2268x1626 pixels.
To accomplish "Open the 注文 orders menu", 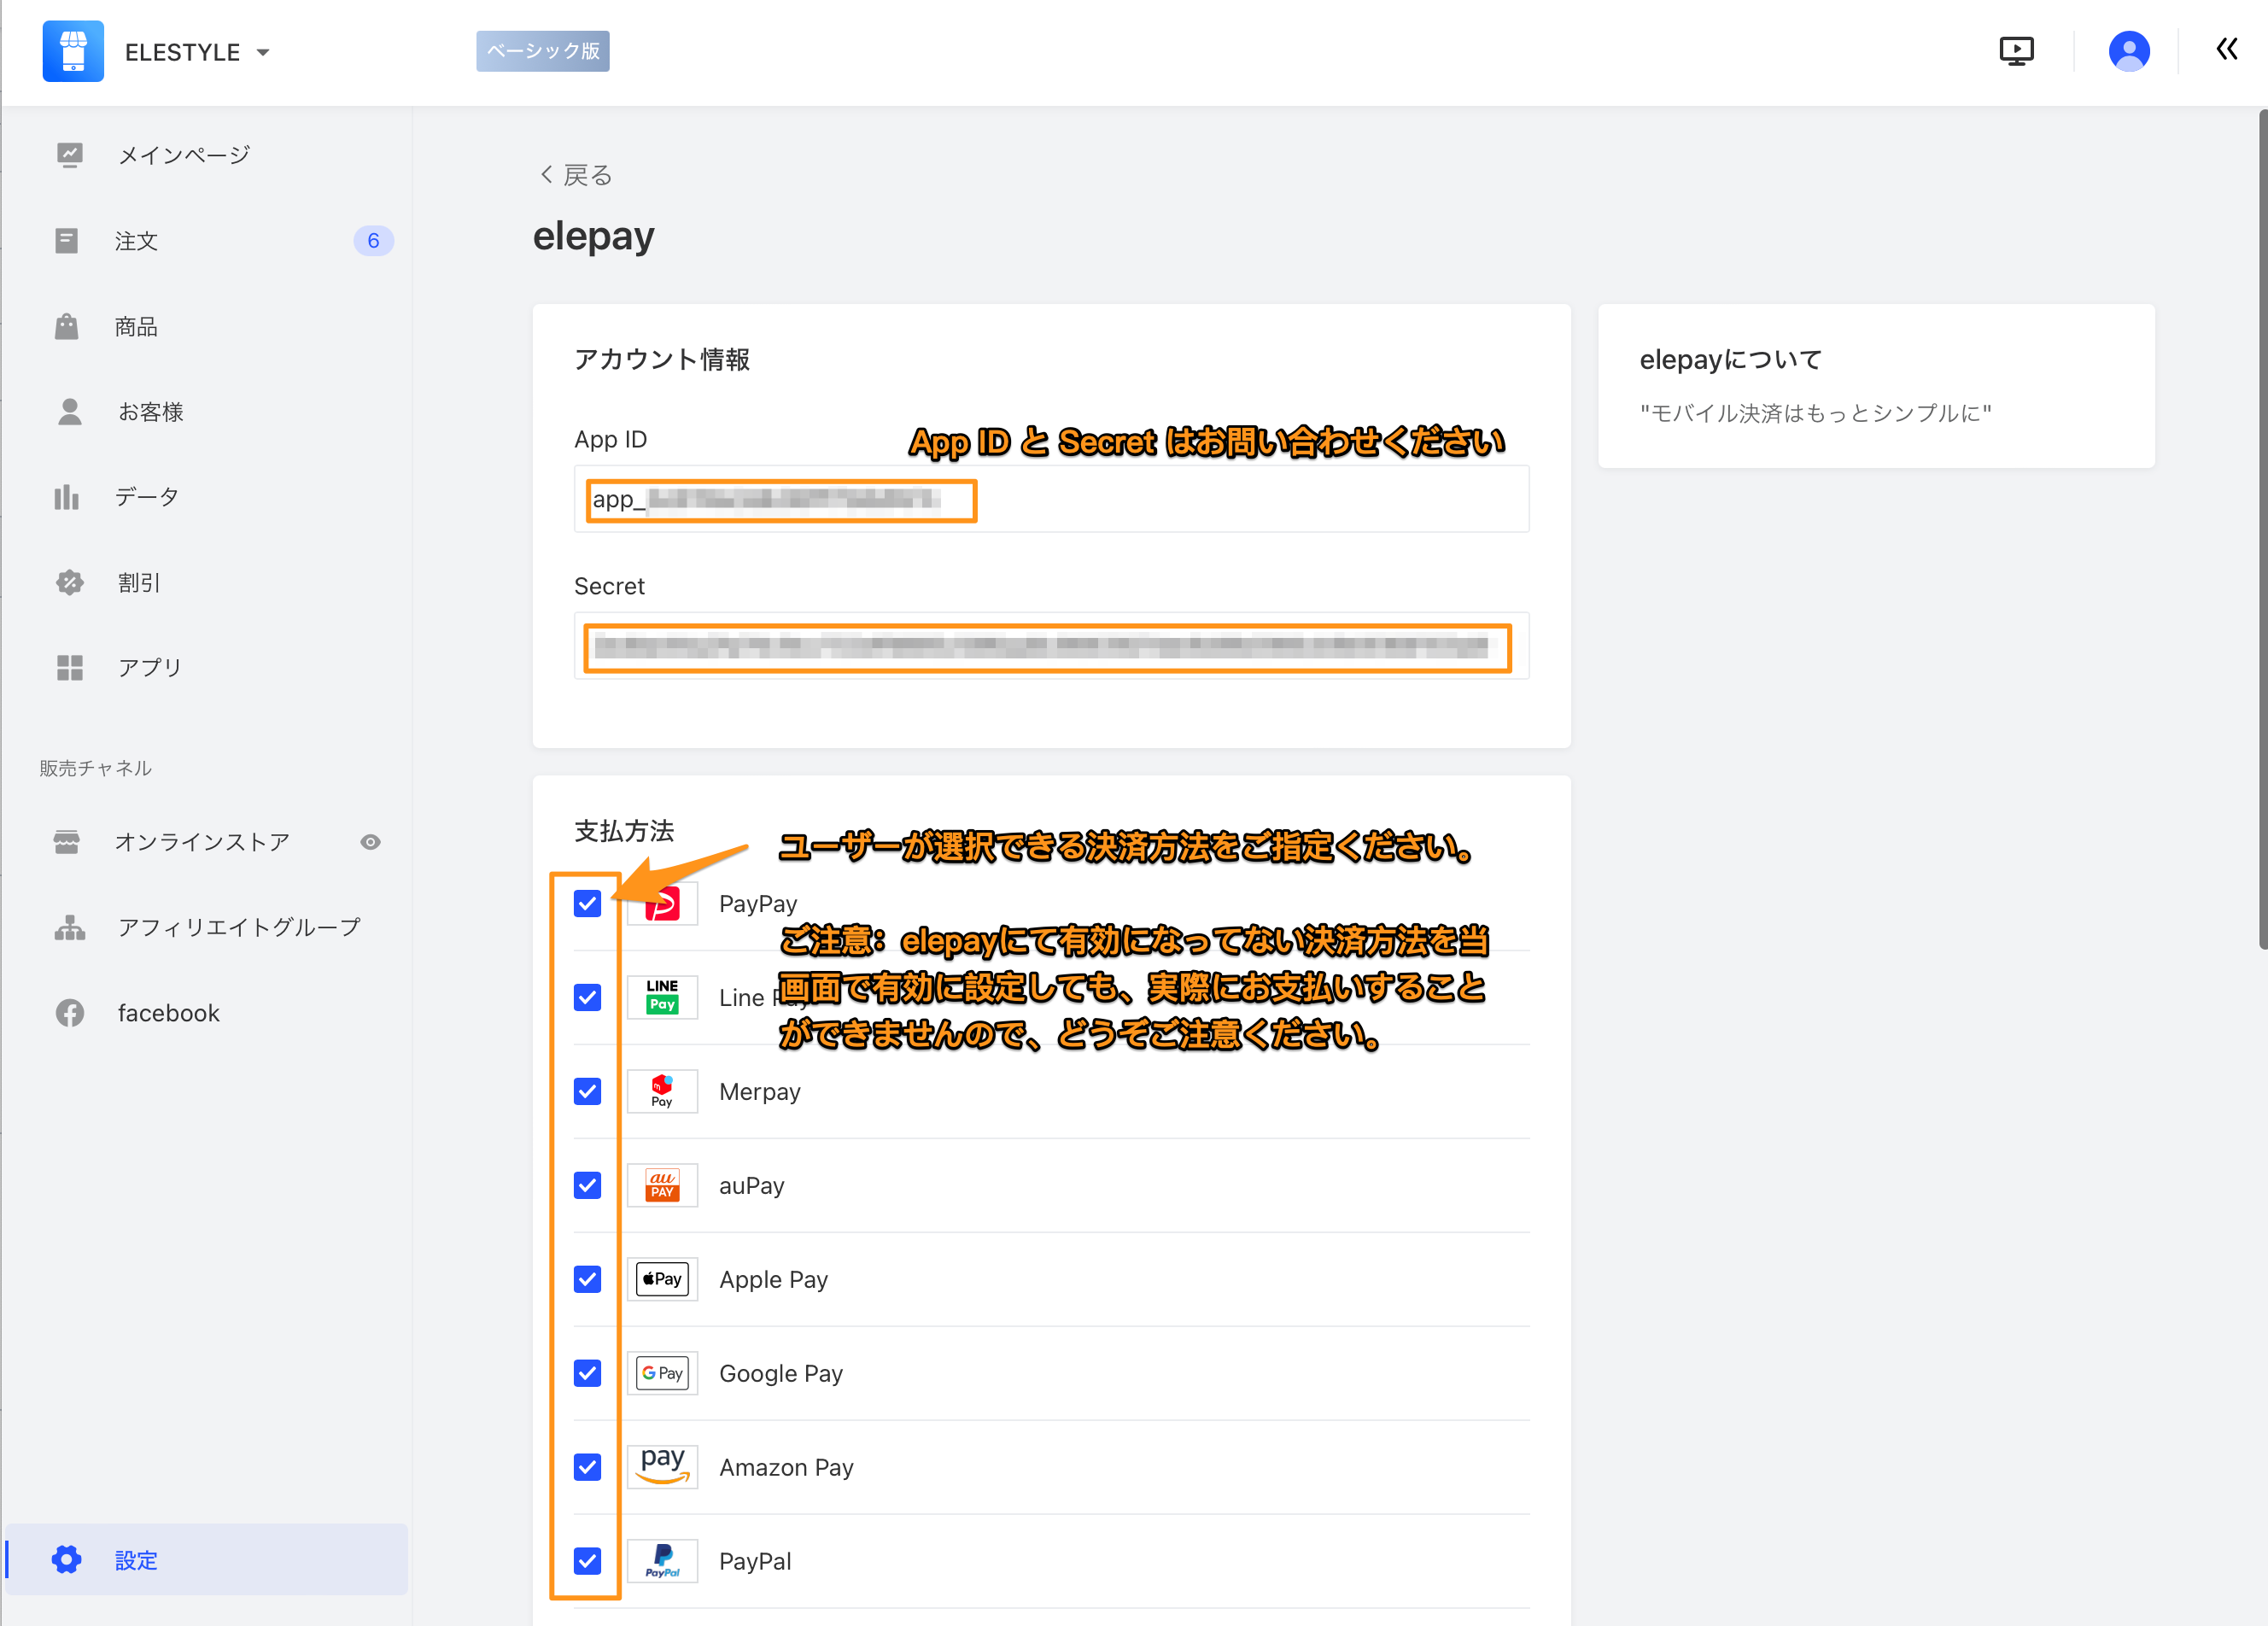I will coord(136,241).
